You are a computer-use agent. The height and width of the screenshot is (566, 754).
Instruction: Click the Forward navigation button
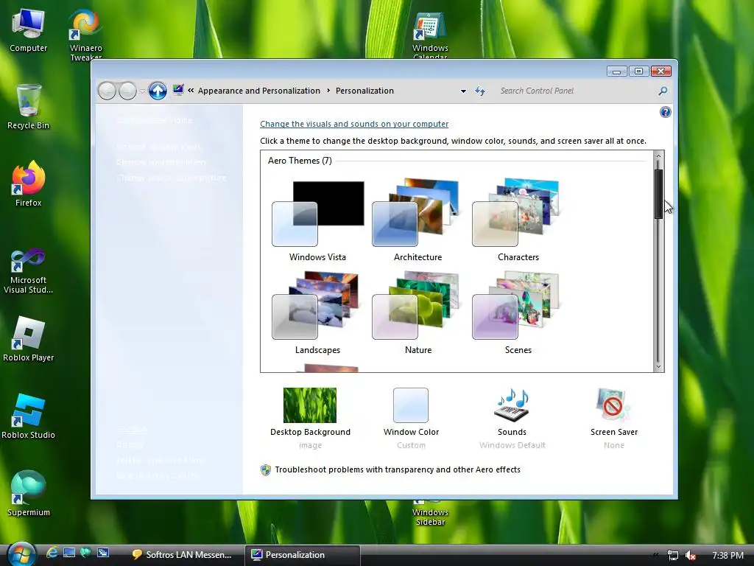coord(127,91)
